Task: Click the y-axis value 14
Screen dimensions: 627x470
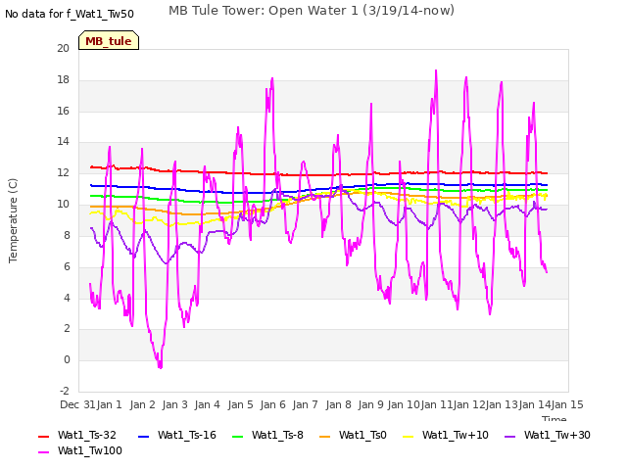Action: coord(63,141)
